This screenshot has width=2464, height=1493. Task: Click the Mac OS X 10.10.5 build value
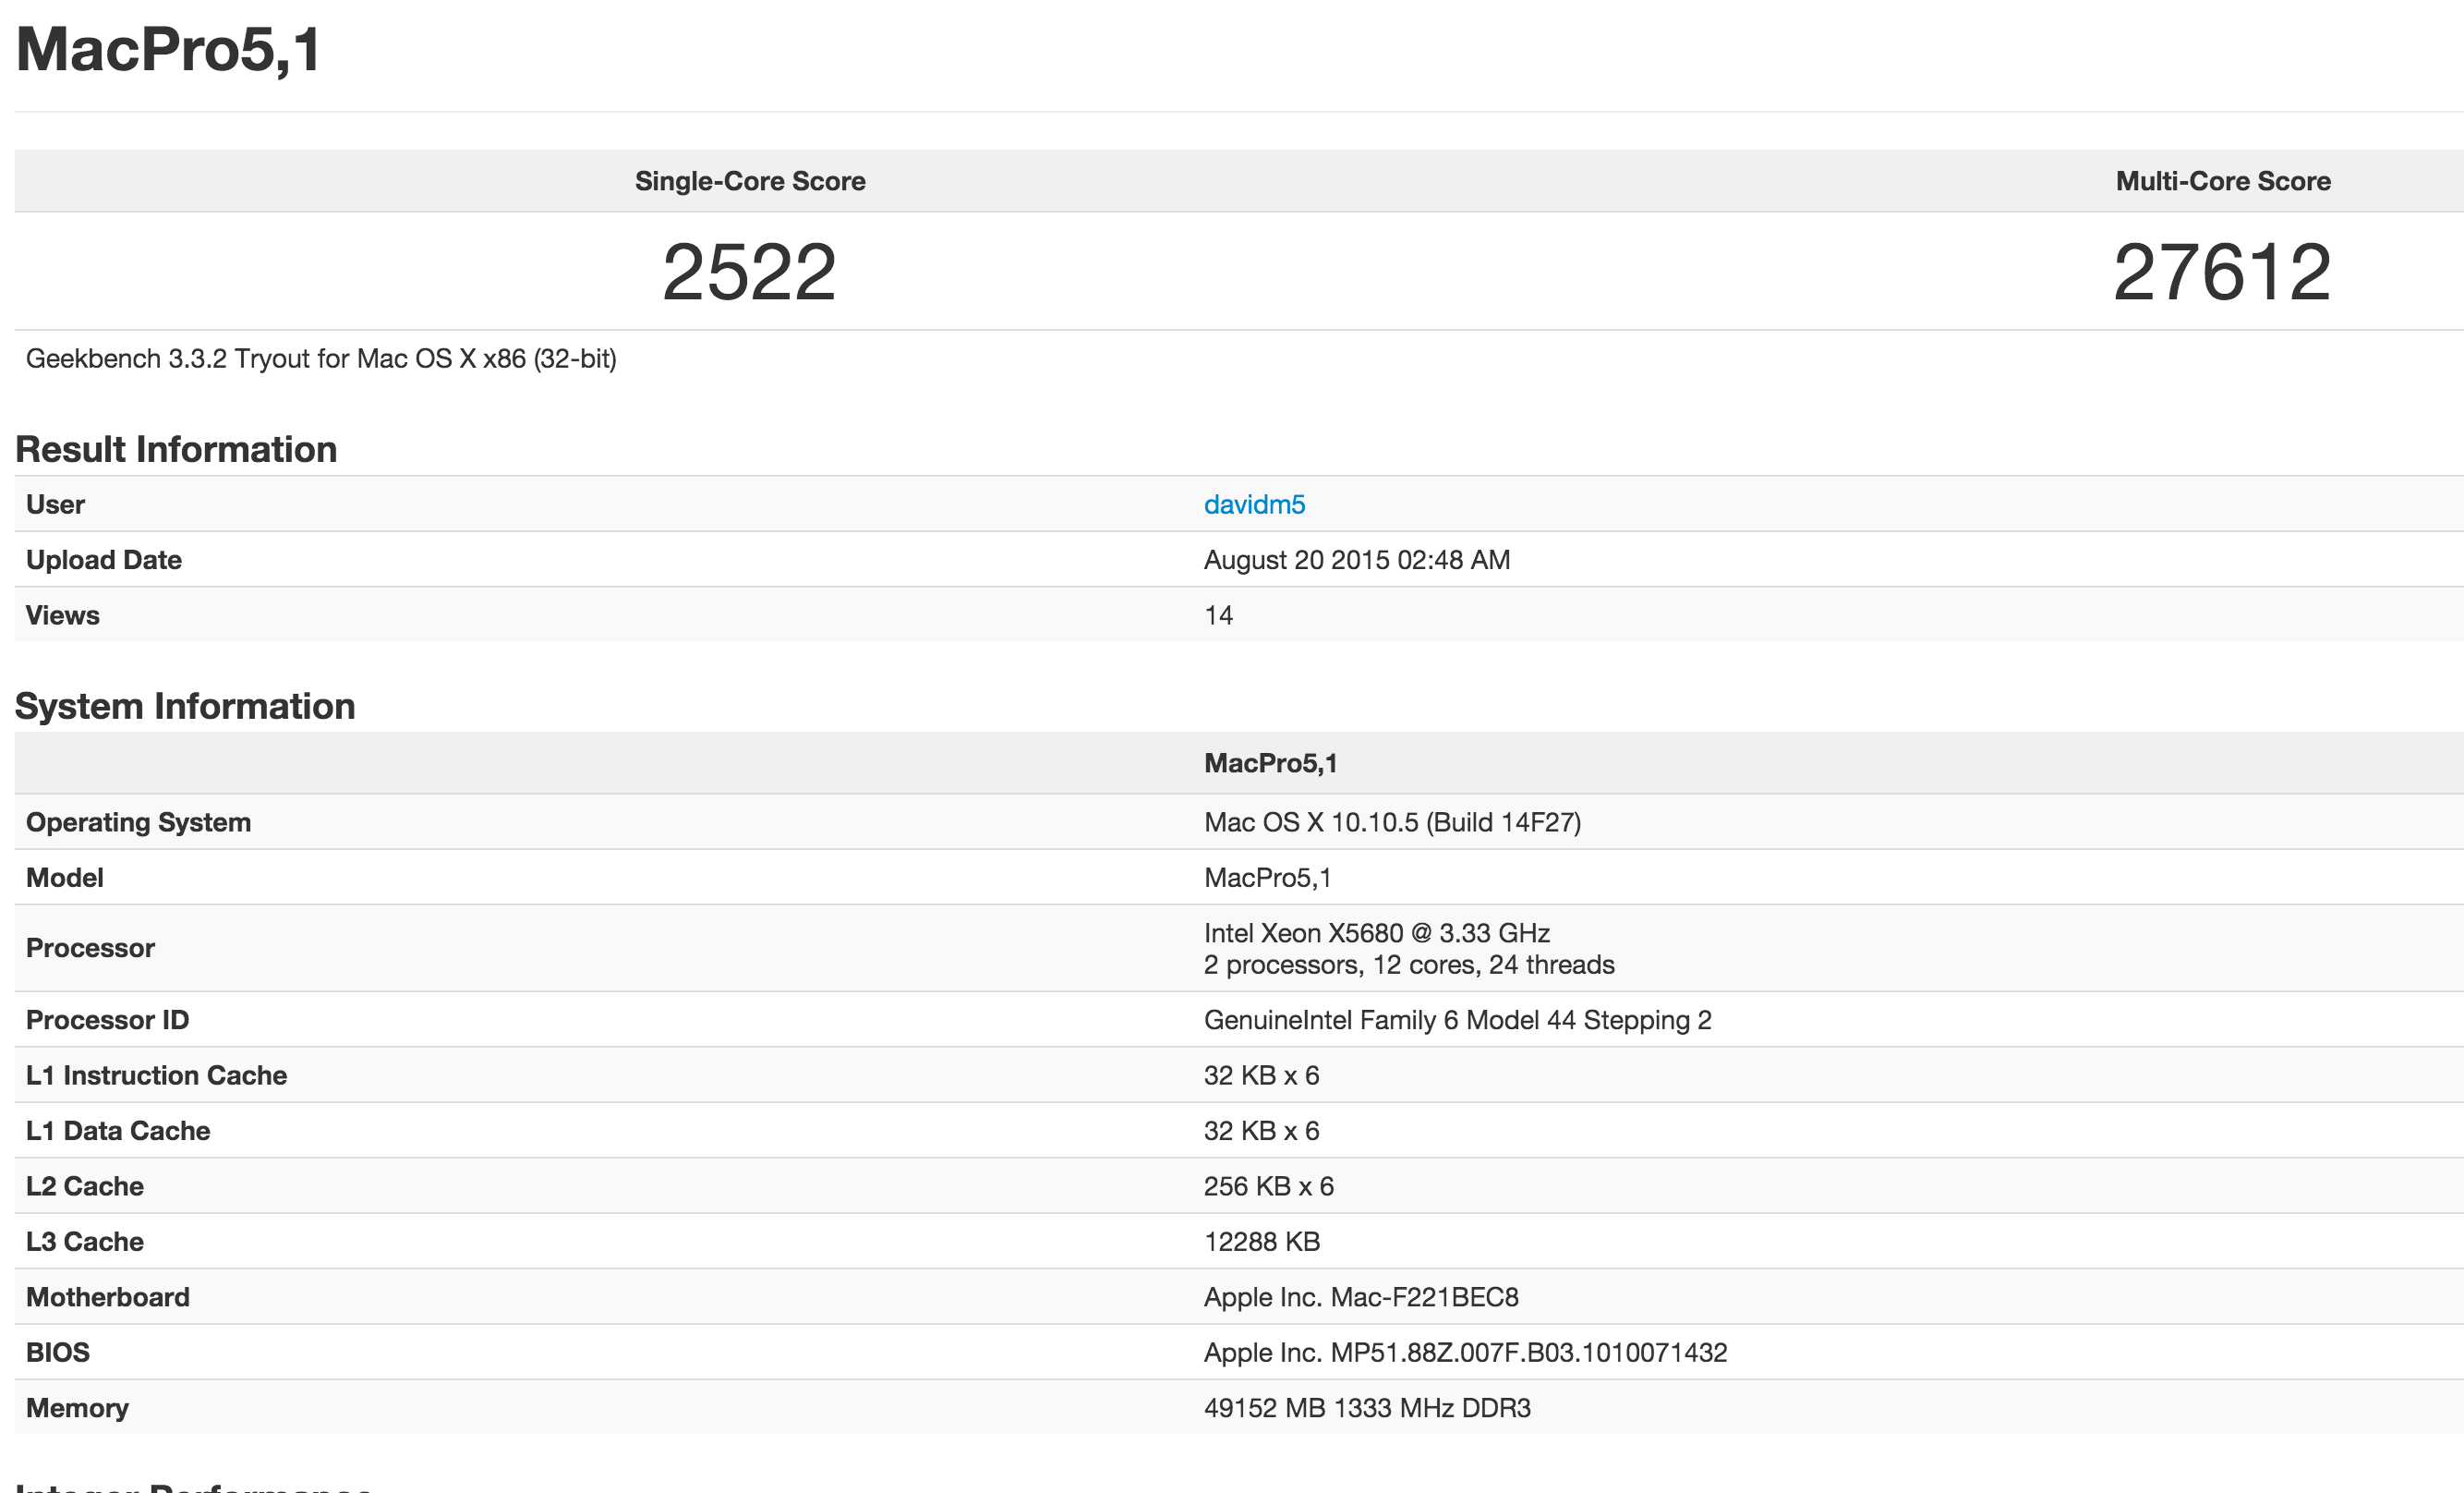point(1392,822)
